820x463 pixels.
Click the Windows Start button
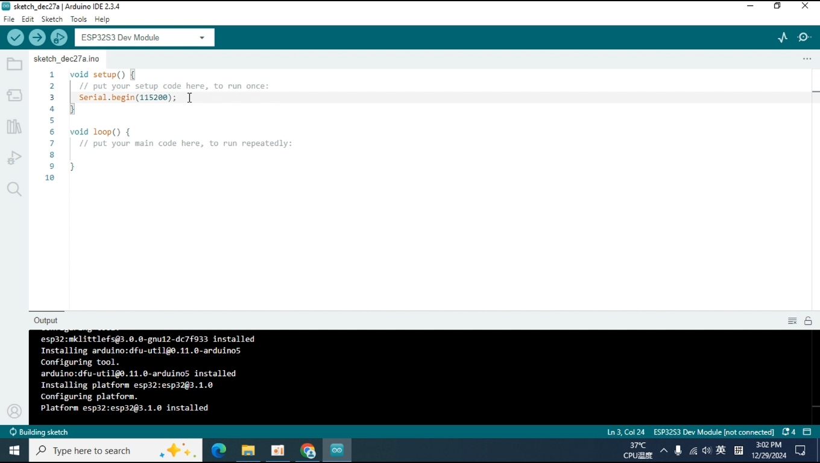[x=14, y=450]
